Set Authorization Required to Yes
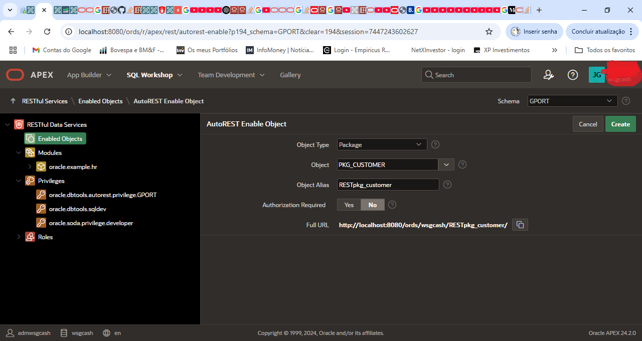Viewport: 642px width, 341px height. (x=349, y=205)
